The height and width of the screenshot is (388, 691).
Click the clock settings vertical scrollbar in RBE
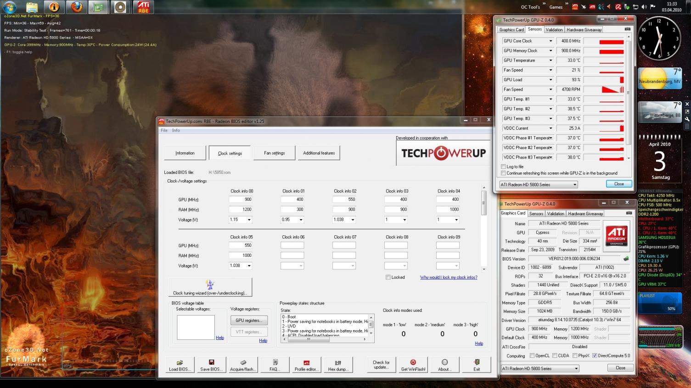483,227
